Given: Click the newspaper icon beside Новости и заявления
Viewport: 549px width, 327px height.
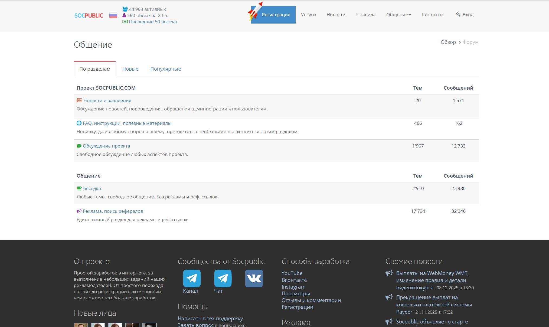Looking at the screenshot, I should (79, 100).
